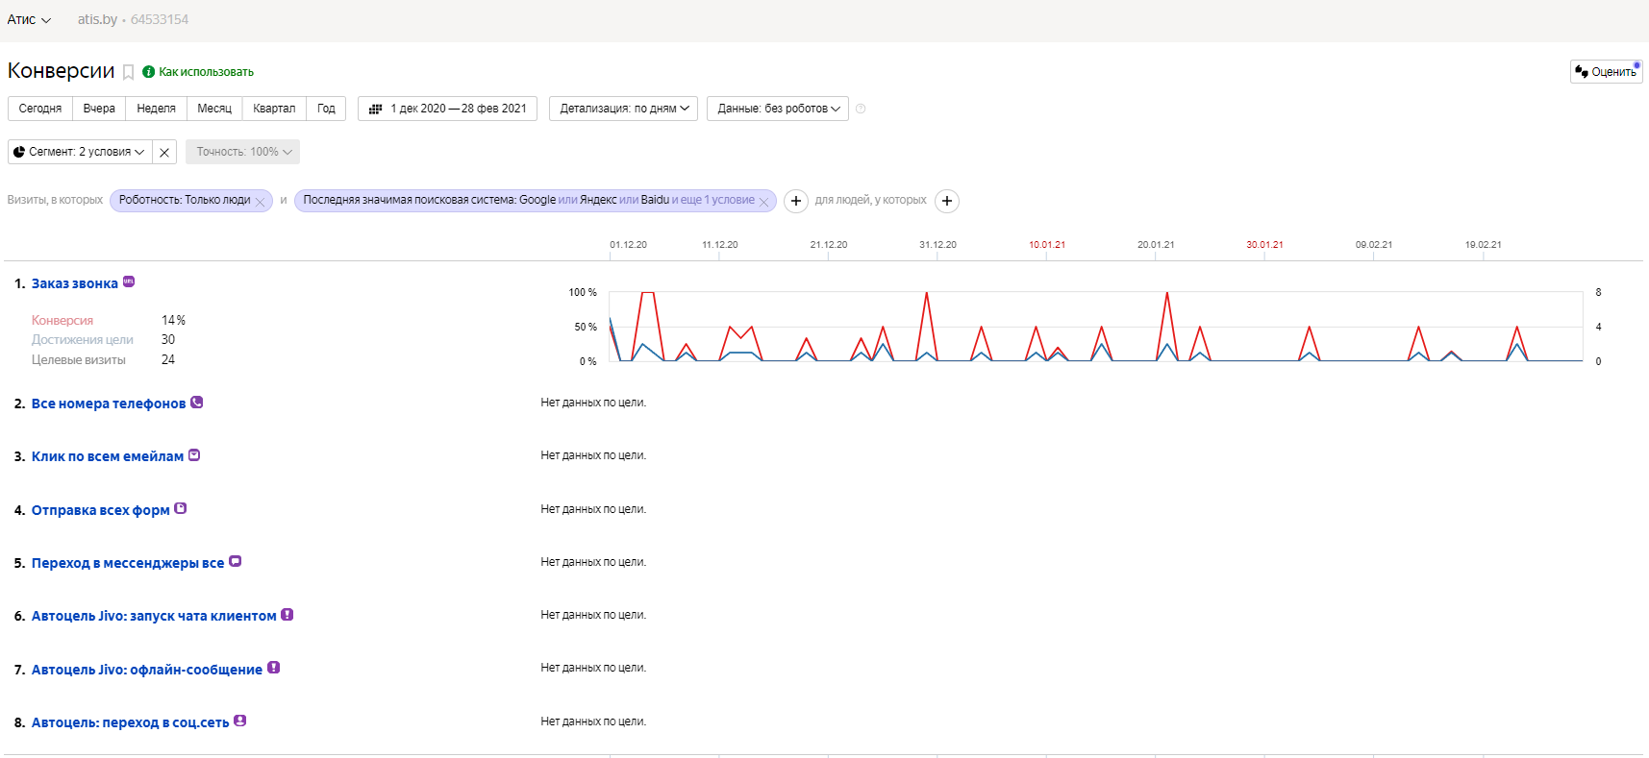Open the Все номера телефонов goal
The height and width of the screenshot is (758, 1649).
(x=109, y=403)
